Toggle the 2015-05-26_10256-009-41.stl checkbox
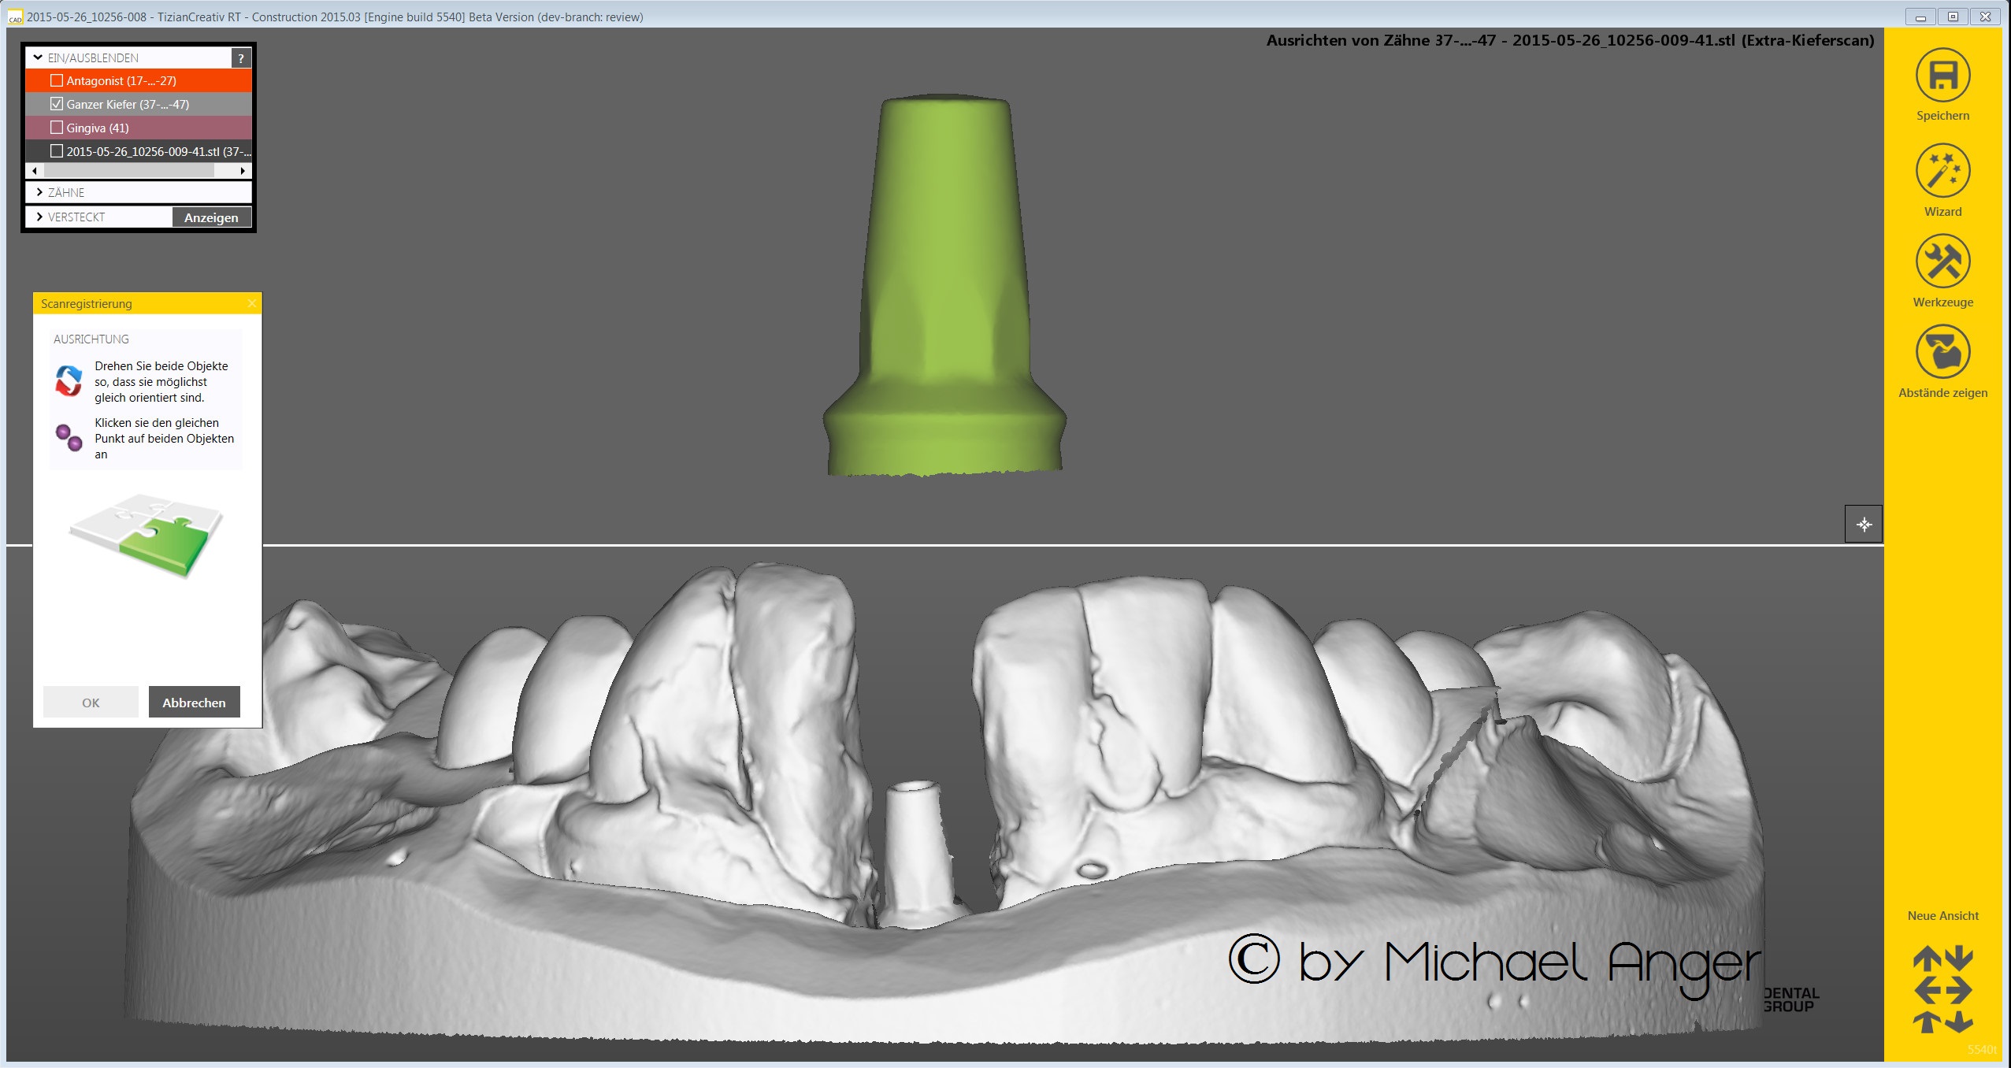Viewport: 2011px width, 1068px height. [57, 151]
